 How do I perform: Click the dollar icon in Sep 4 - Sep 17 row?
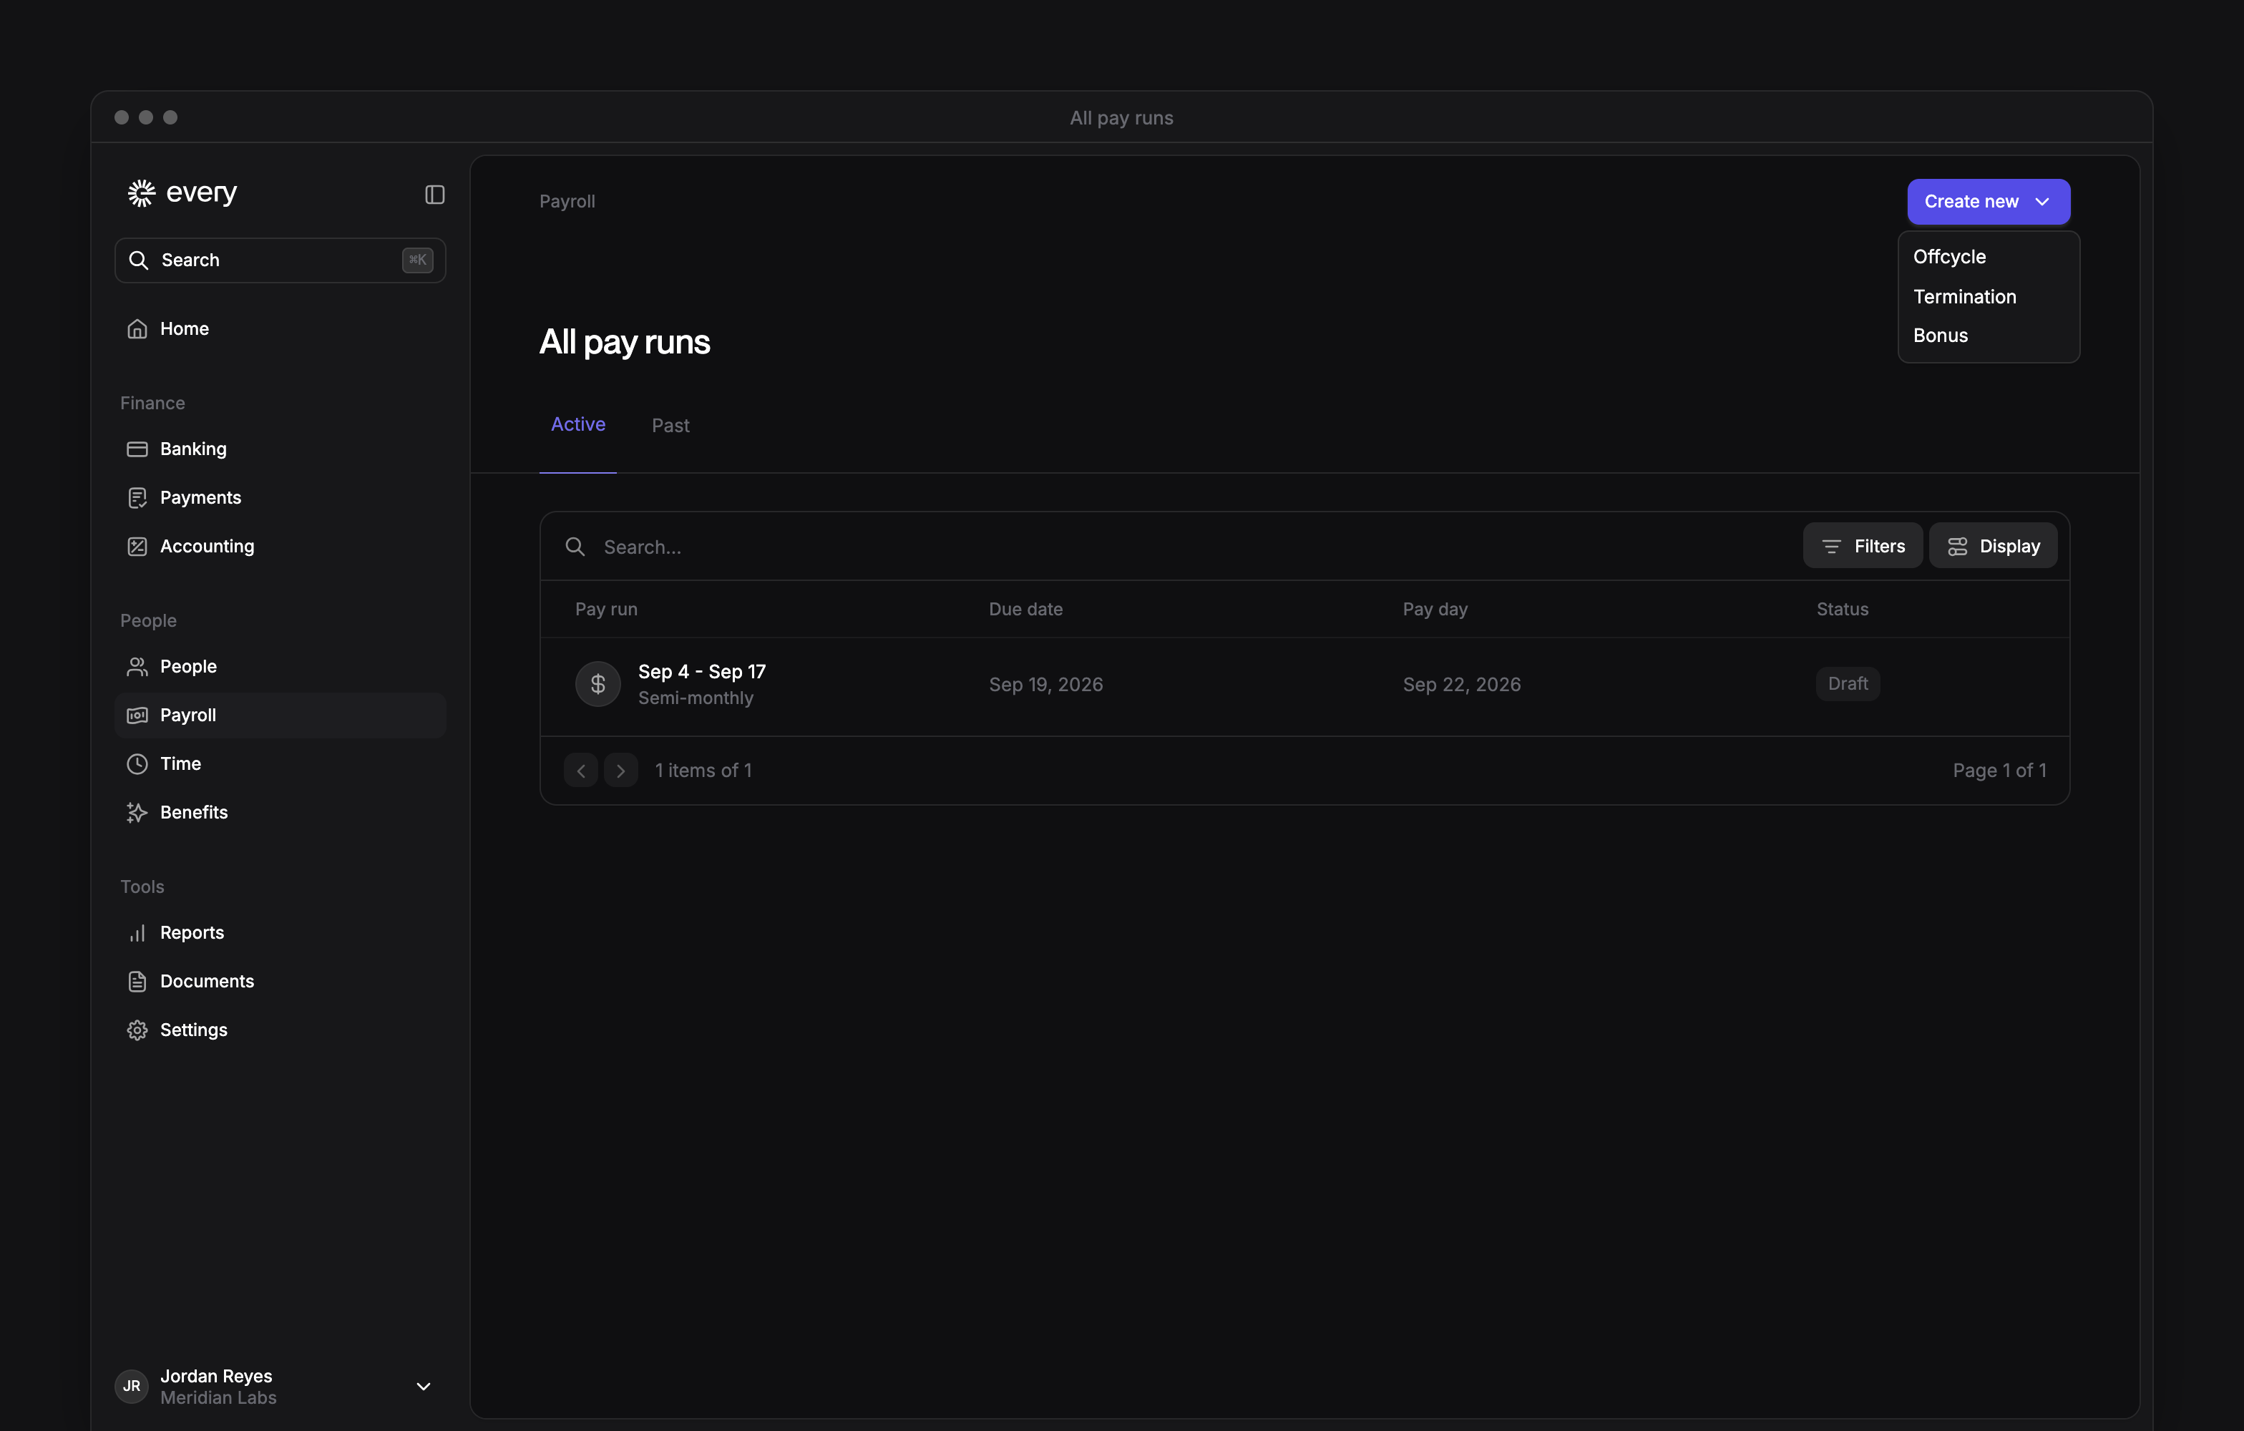click(597, 684)
